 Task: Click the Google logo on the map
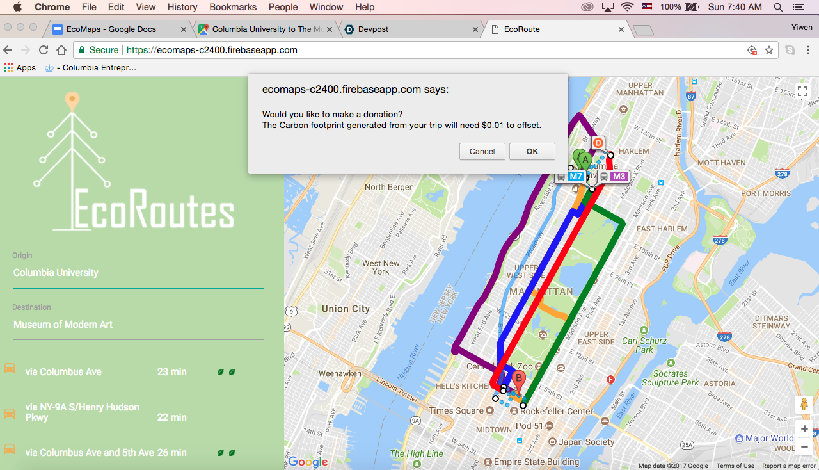(308, 462)
